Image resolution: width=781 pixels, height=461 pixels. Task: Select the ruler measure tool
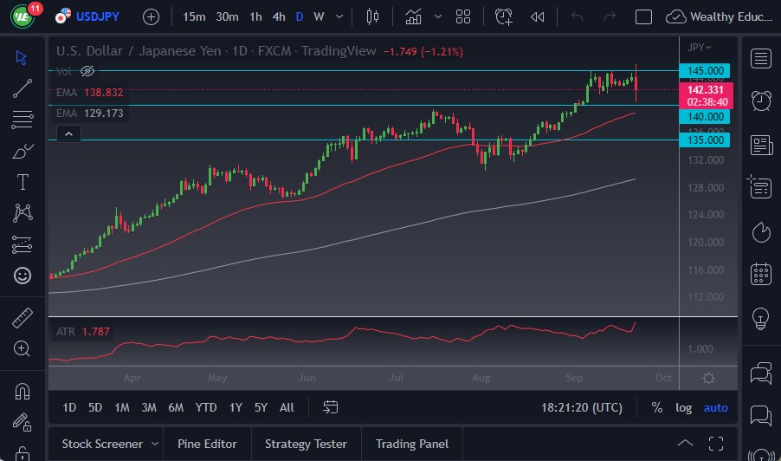23,318
